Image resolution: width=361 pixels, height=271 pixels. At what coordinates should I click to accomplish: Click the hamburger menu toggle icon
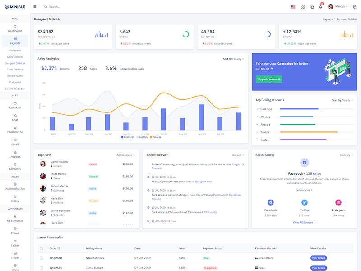tap(35, 7)
